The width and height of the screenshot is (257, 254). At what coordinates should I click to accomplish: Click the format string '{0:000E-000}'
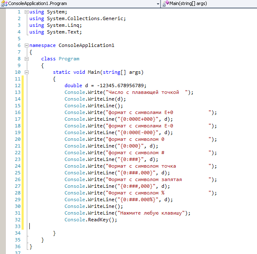(138, 133)
